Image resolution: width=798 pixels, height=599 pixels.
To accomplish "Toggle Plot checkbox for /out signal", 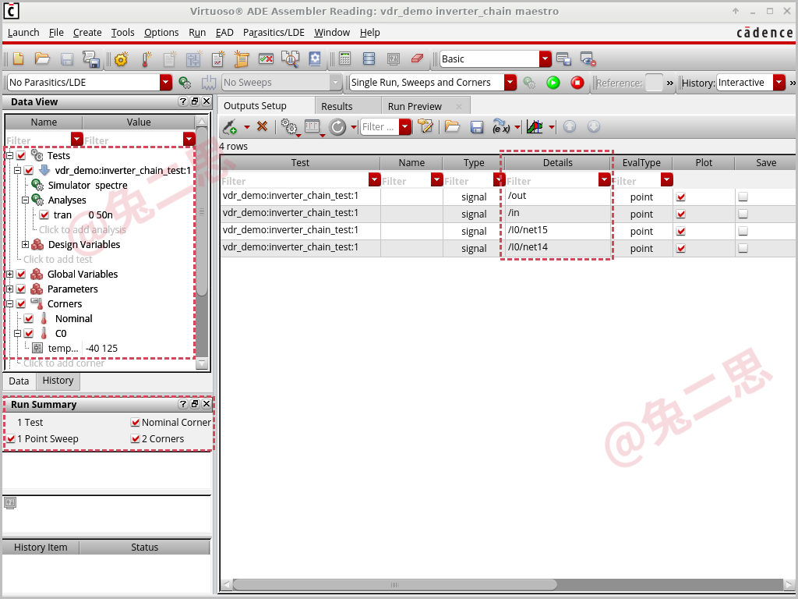I will pyautogui.click(x=681, y=197).
